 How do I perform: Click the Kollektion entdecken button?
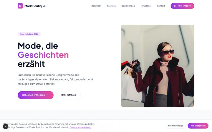pos(36,95)
